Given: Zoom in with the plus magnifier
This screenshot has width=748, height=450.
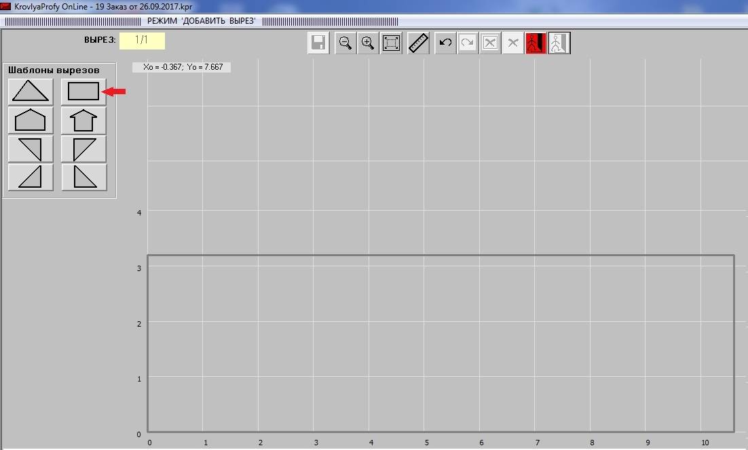Looking at the screenshot, I should click(368, 43).
